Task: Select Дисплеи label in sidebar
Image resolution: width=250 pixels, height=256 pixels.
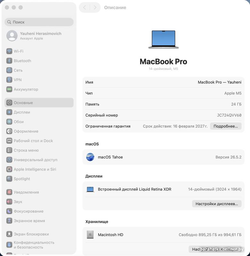Action: coord(22,112)
